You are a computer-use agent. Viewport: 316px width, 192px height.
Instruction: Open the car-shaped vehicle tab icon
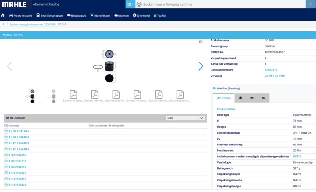click(x=252, y=98)
